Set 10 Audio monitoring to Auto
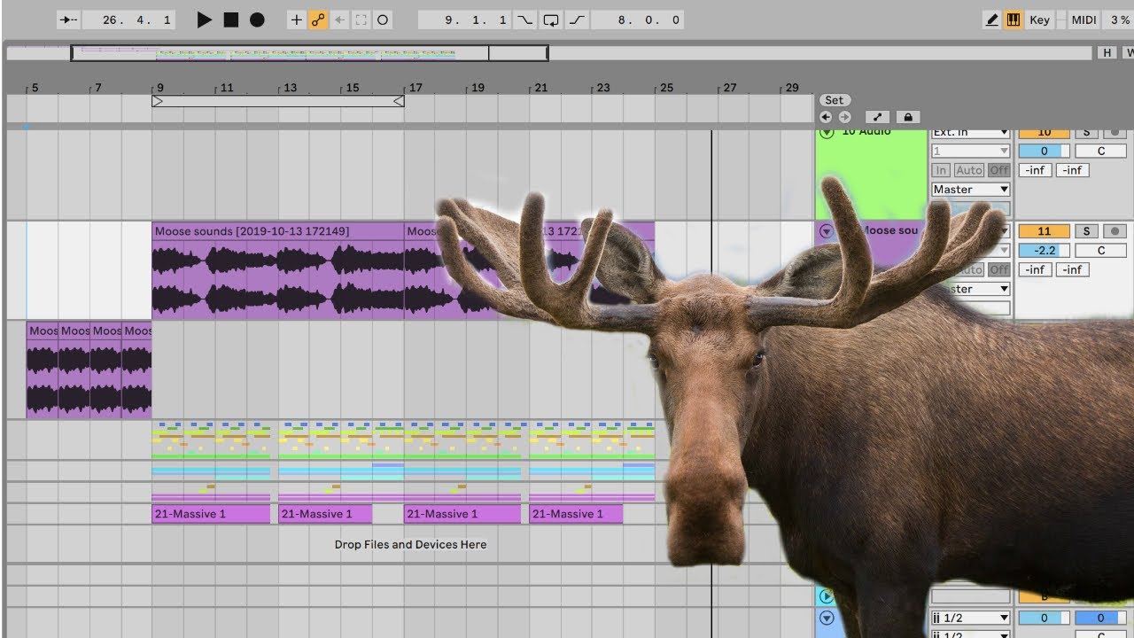Screen dimensions: 1134x638 (969, 170)
